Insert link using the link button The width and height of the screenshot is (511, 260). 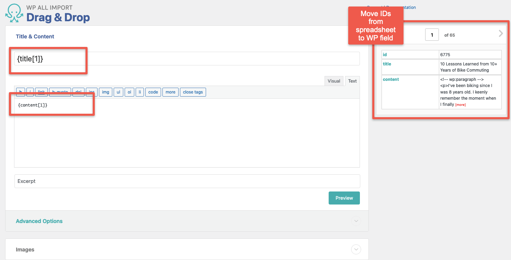(x=41, y=92)
